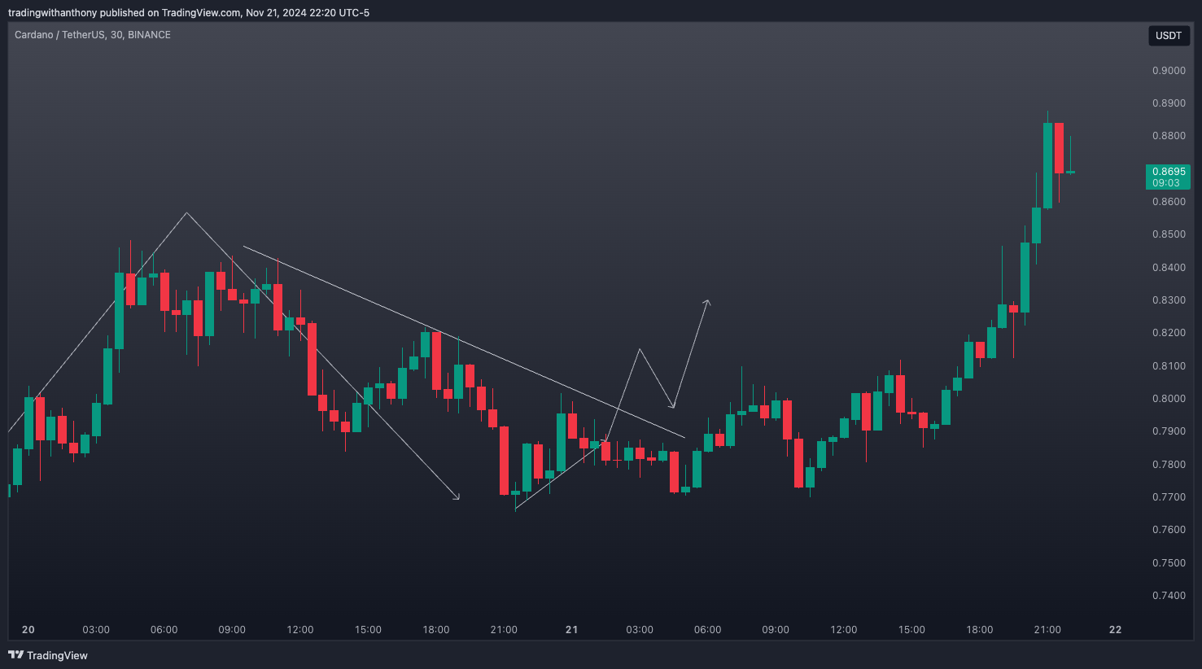Click the 09:00 label just after date 21
Screen dimensions: 1202x669
[776, 630]
